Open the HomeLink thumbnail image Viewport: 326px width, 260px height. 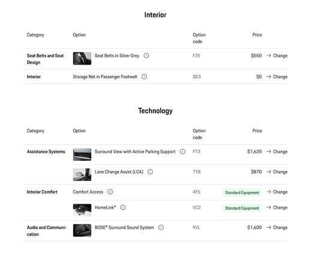point(82,210)
